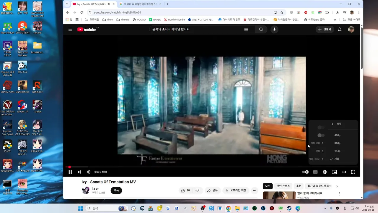
Task: Toggle the autoplay switch in player
Action: (305, 172)
